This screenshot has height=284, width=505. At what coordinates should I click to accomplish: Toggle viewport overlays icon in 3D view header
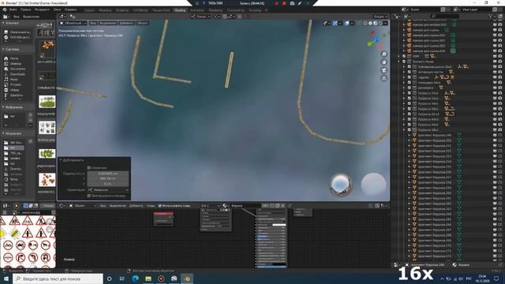click(347, 23)
